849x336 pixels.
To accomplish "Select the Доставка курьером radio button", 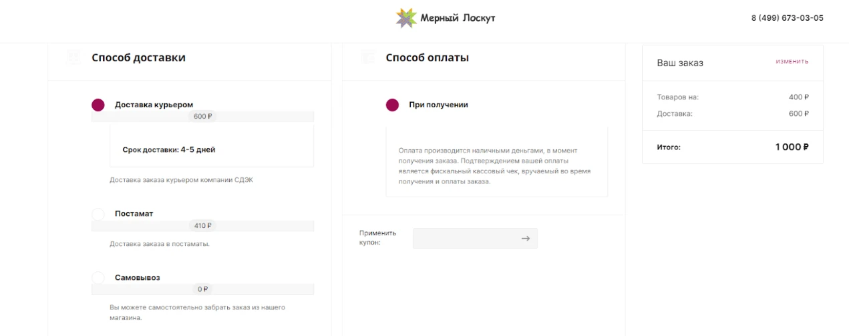I will point(98,105).
